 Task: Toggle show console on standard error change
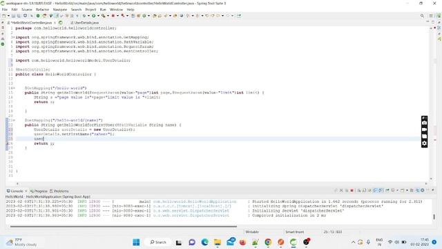coord(381,191)
